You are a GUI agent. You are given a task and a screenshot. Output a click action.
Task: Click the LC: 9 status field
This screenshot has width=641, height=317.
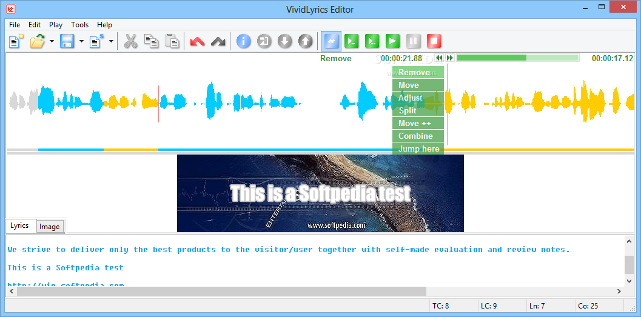tap(502, 305)
